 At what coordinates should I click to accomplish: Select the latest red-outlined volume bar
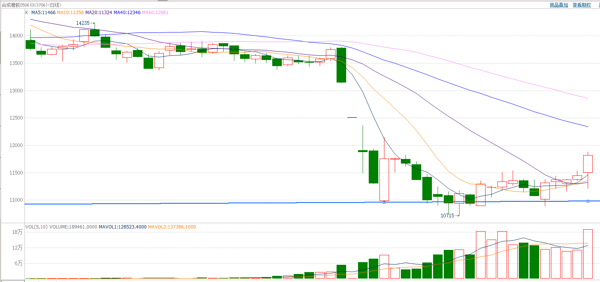588,254
